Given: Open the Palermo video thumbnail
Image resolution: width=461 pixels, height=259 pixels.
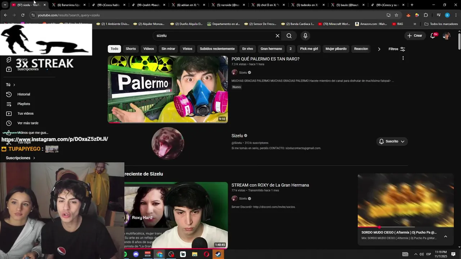Looking at the screenshot, I should [168, 89].
